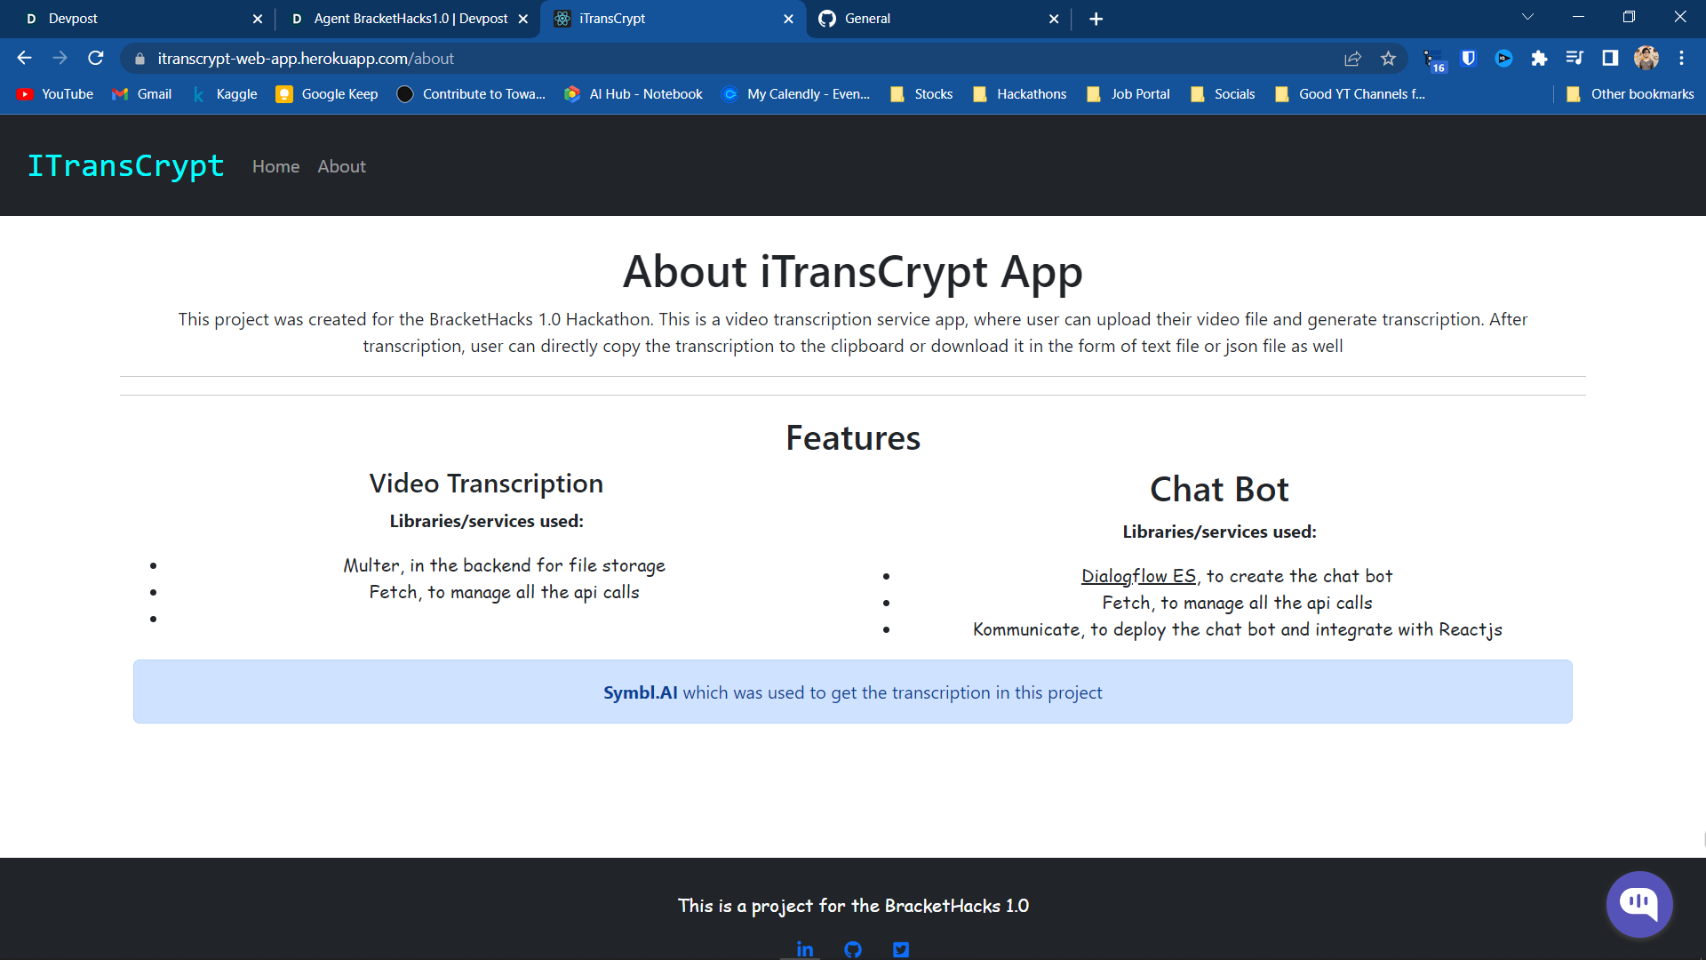Switch to the Agent BracketHacks1.0 Devpost tab
Screen dimensions: 1706x960
409,19
